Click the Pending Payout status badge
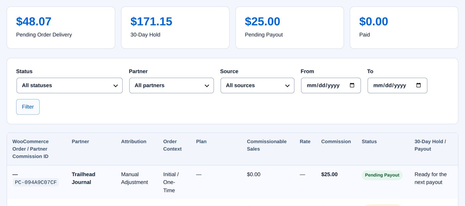465x206 pixels. [x=382, y=175]
